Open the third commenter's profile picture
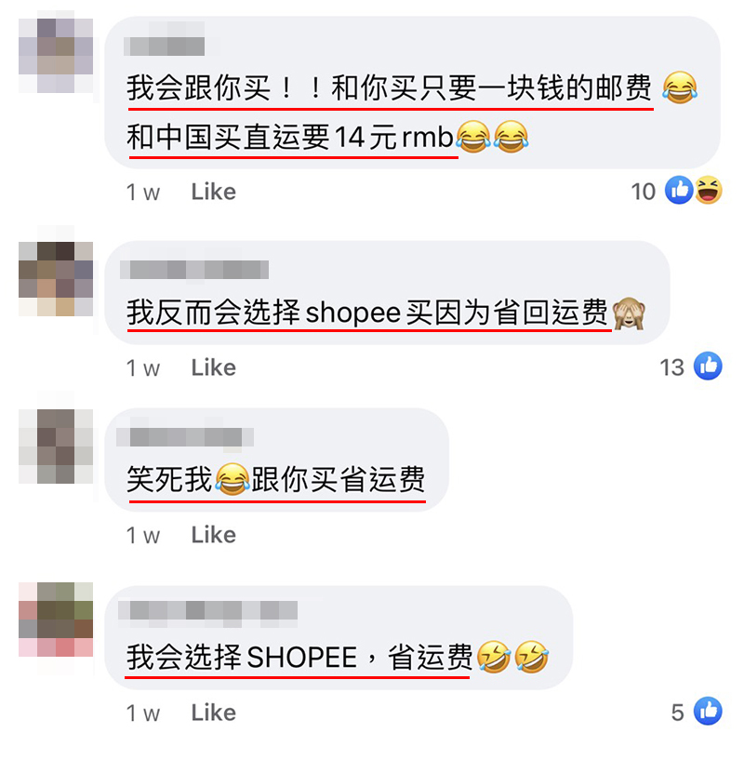The image size is (744, 773). (56, 446)
